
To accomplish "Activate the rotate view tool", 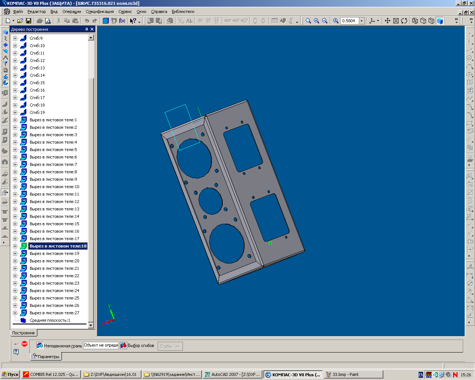I will click(404, 21).
